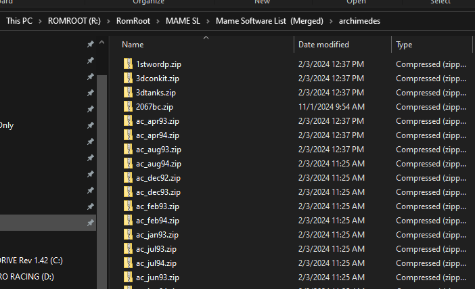Select the file named ac_feb94.zip
Image resolution: width=475 pixels, height=289 pixels.
[158, 221]
